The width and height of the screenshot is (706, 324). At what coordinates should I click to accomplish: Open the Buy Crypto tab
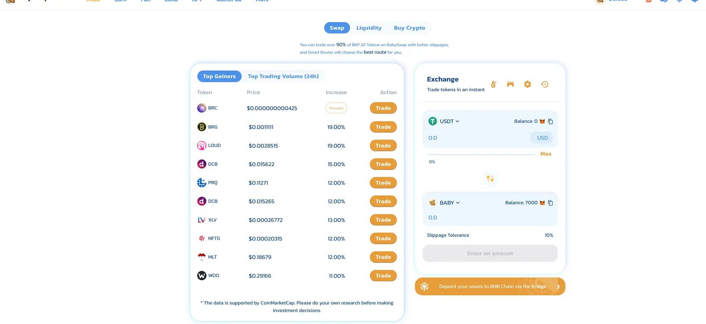[x=409, y=28]
